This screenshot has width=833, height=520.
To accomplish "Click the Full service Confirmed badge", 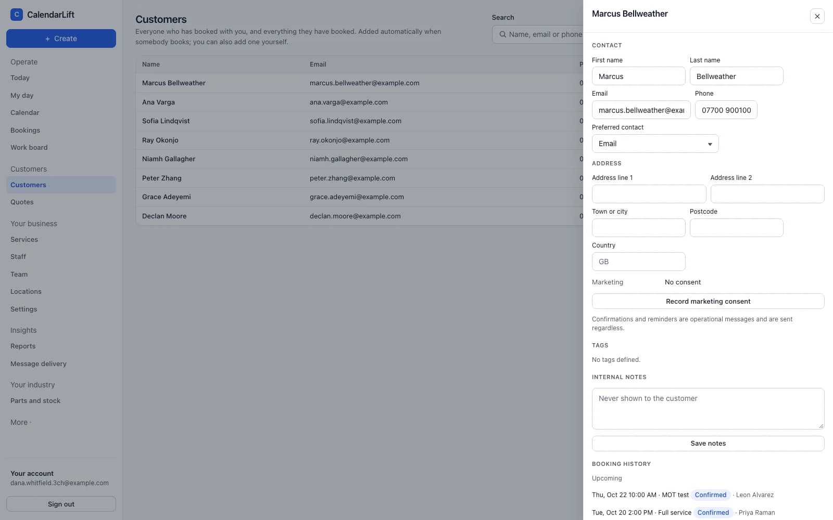I will click(x=713, y=513).
